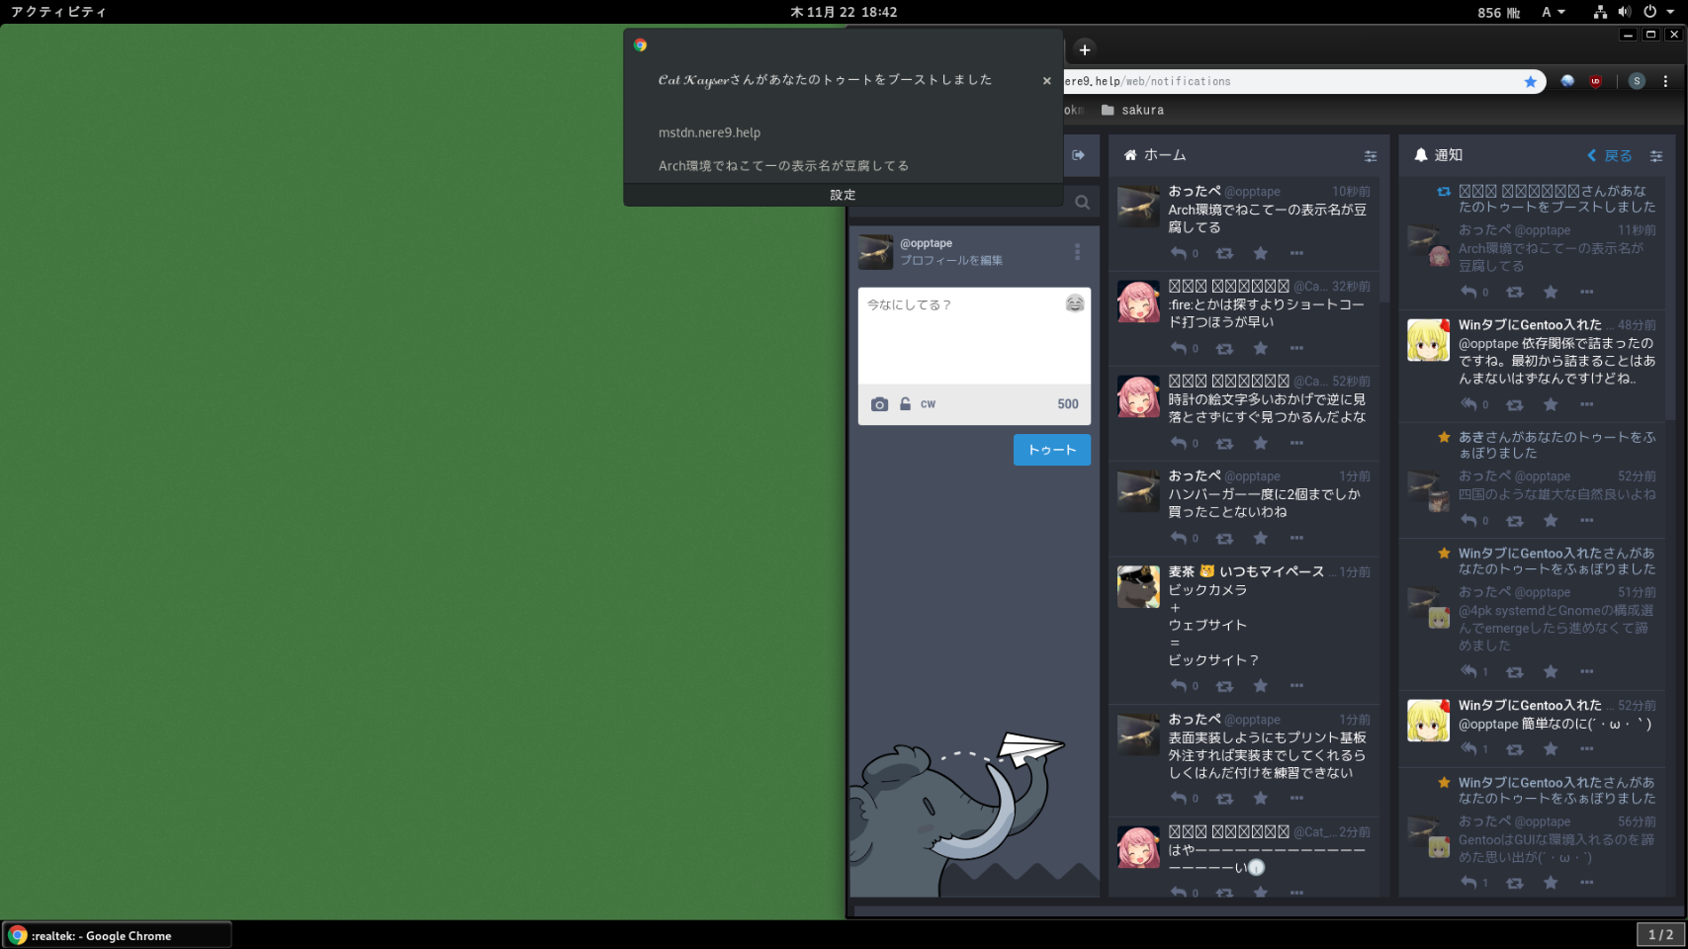Open the clock 木 11月 22 18:42 menu

(x=844, y=12)
